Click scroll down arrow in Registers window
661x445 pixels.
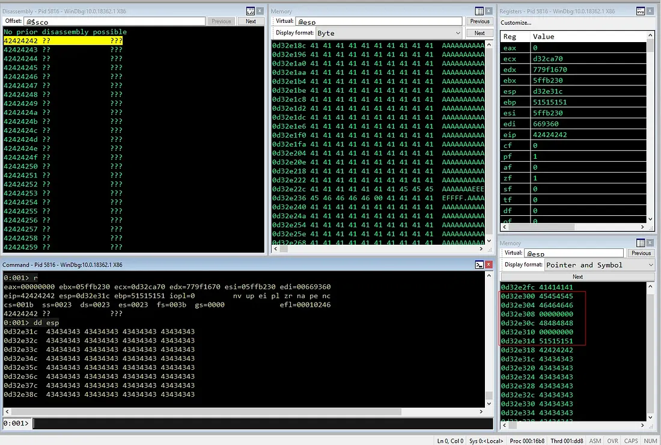tap(650, 219)
